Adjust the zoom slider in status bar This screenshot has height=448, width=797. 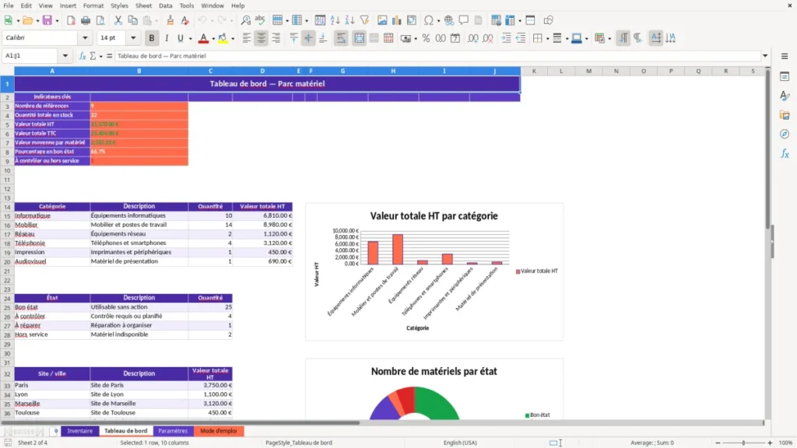pos(743,443)
